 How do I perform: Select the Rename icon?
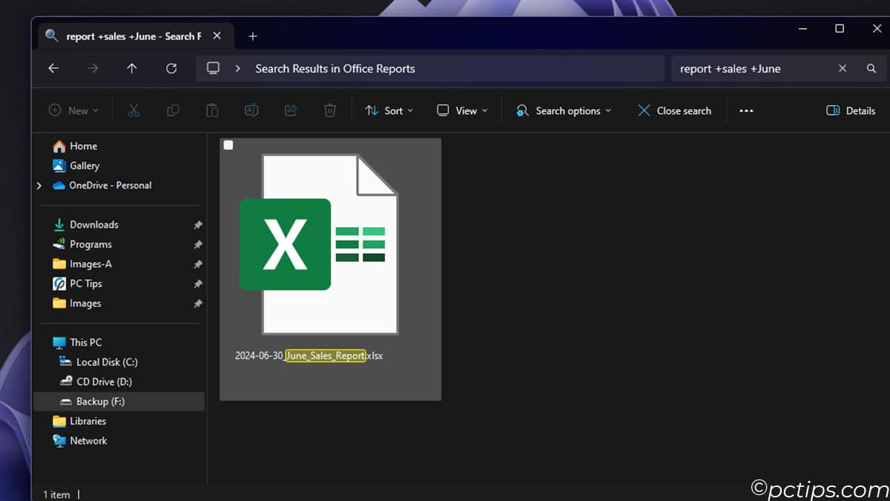tap(251, 110)
